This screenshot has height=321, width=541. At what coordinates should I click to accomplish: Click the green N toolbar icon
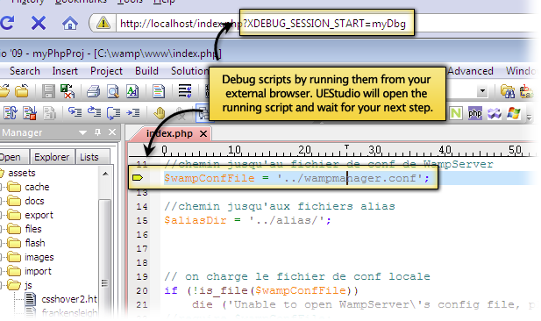(456, 113)
